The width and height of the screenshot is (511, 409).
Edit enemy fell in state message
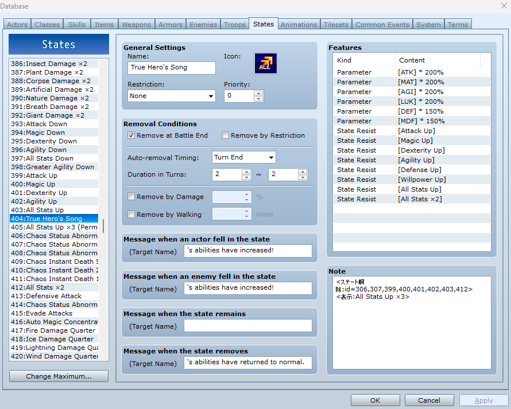pos(248,288)
